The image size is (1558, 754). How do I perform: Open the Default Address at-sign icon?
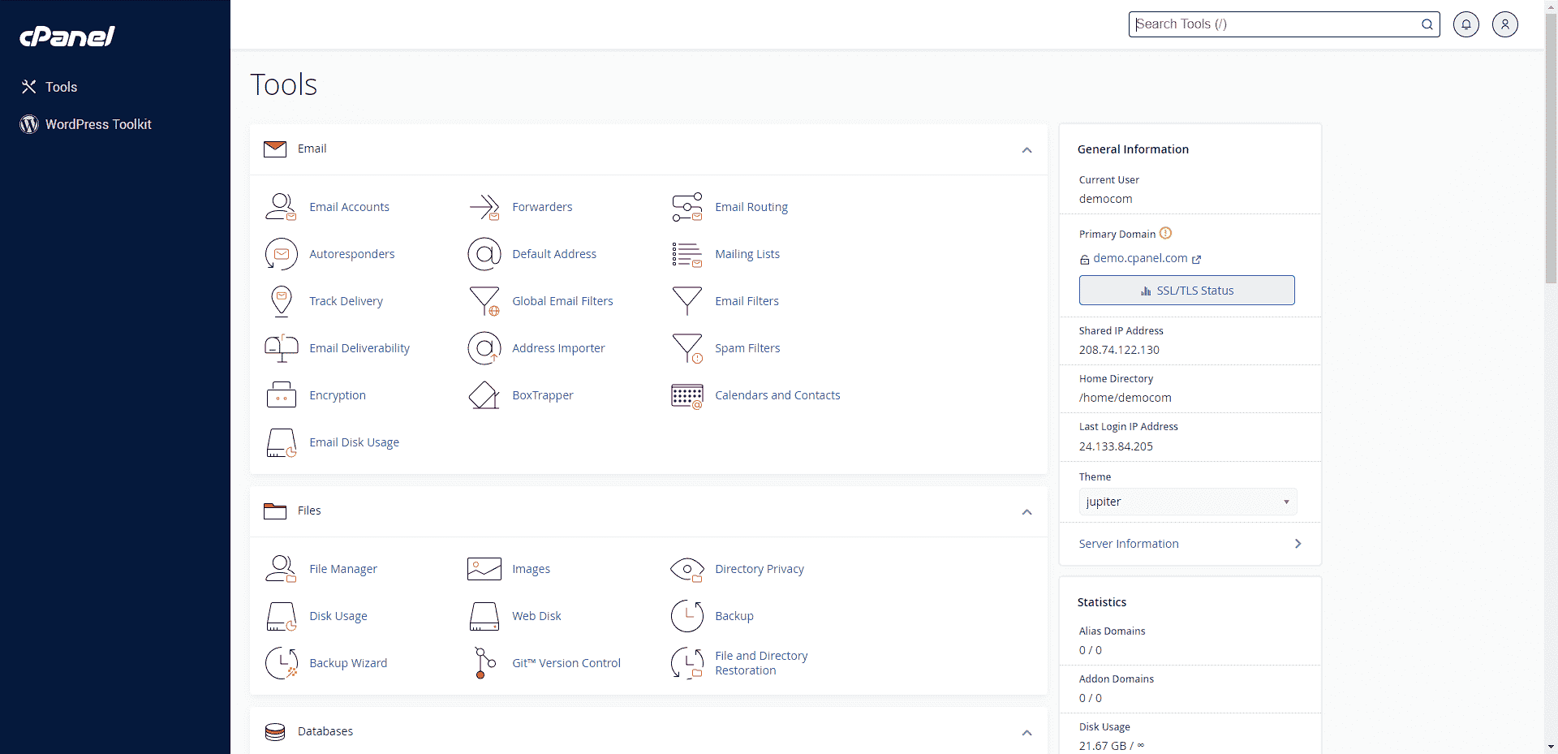click(484, 254)
